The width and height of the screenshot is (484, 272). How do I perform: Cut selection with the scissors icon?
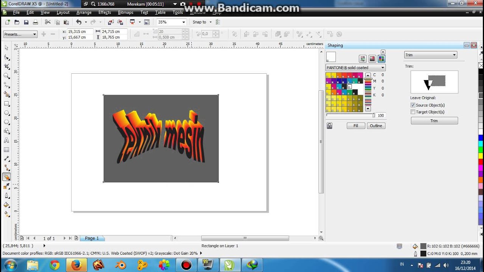48,22
